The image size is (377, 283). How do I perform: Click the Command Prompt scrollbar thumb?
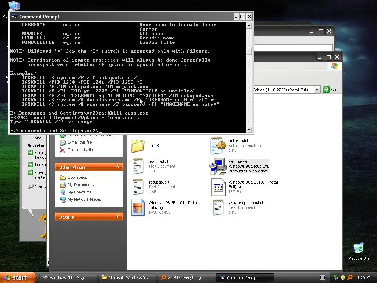[x=249, y=50]
